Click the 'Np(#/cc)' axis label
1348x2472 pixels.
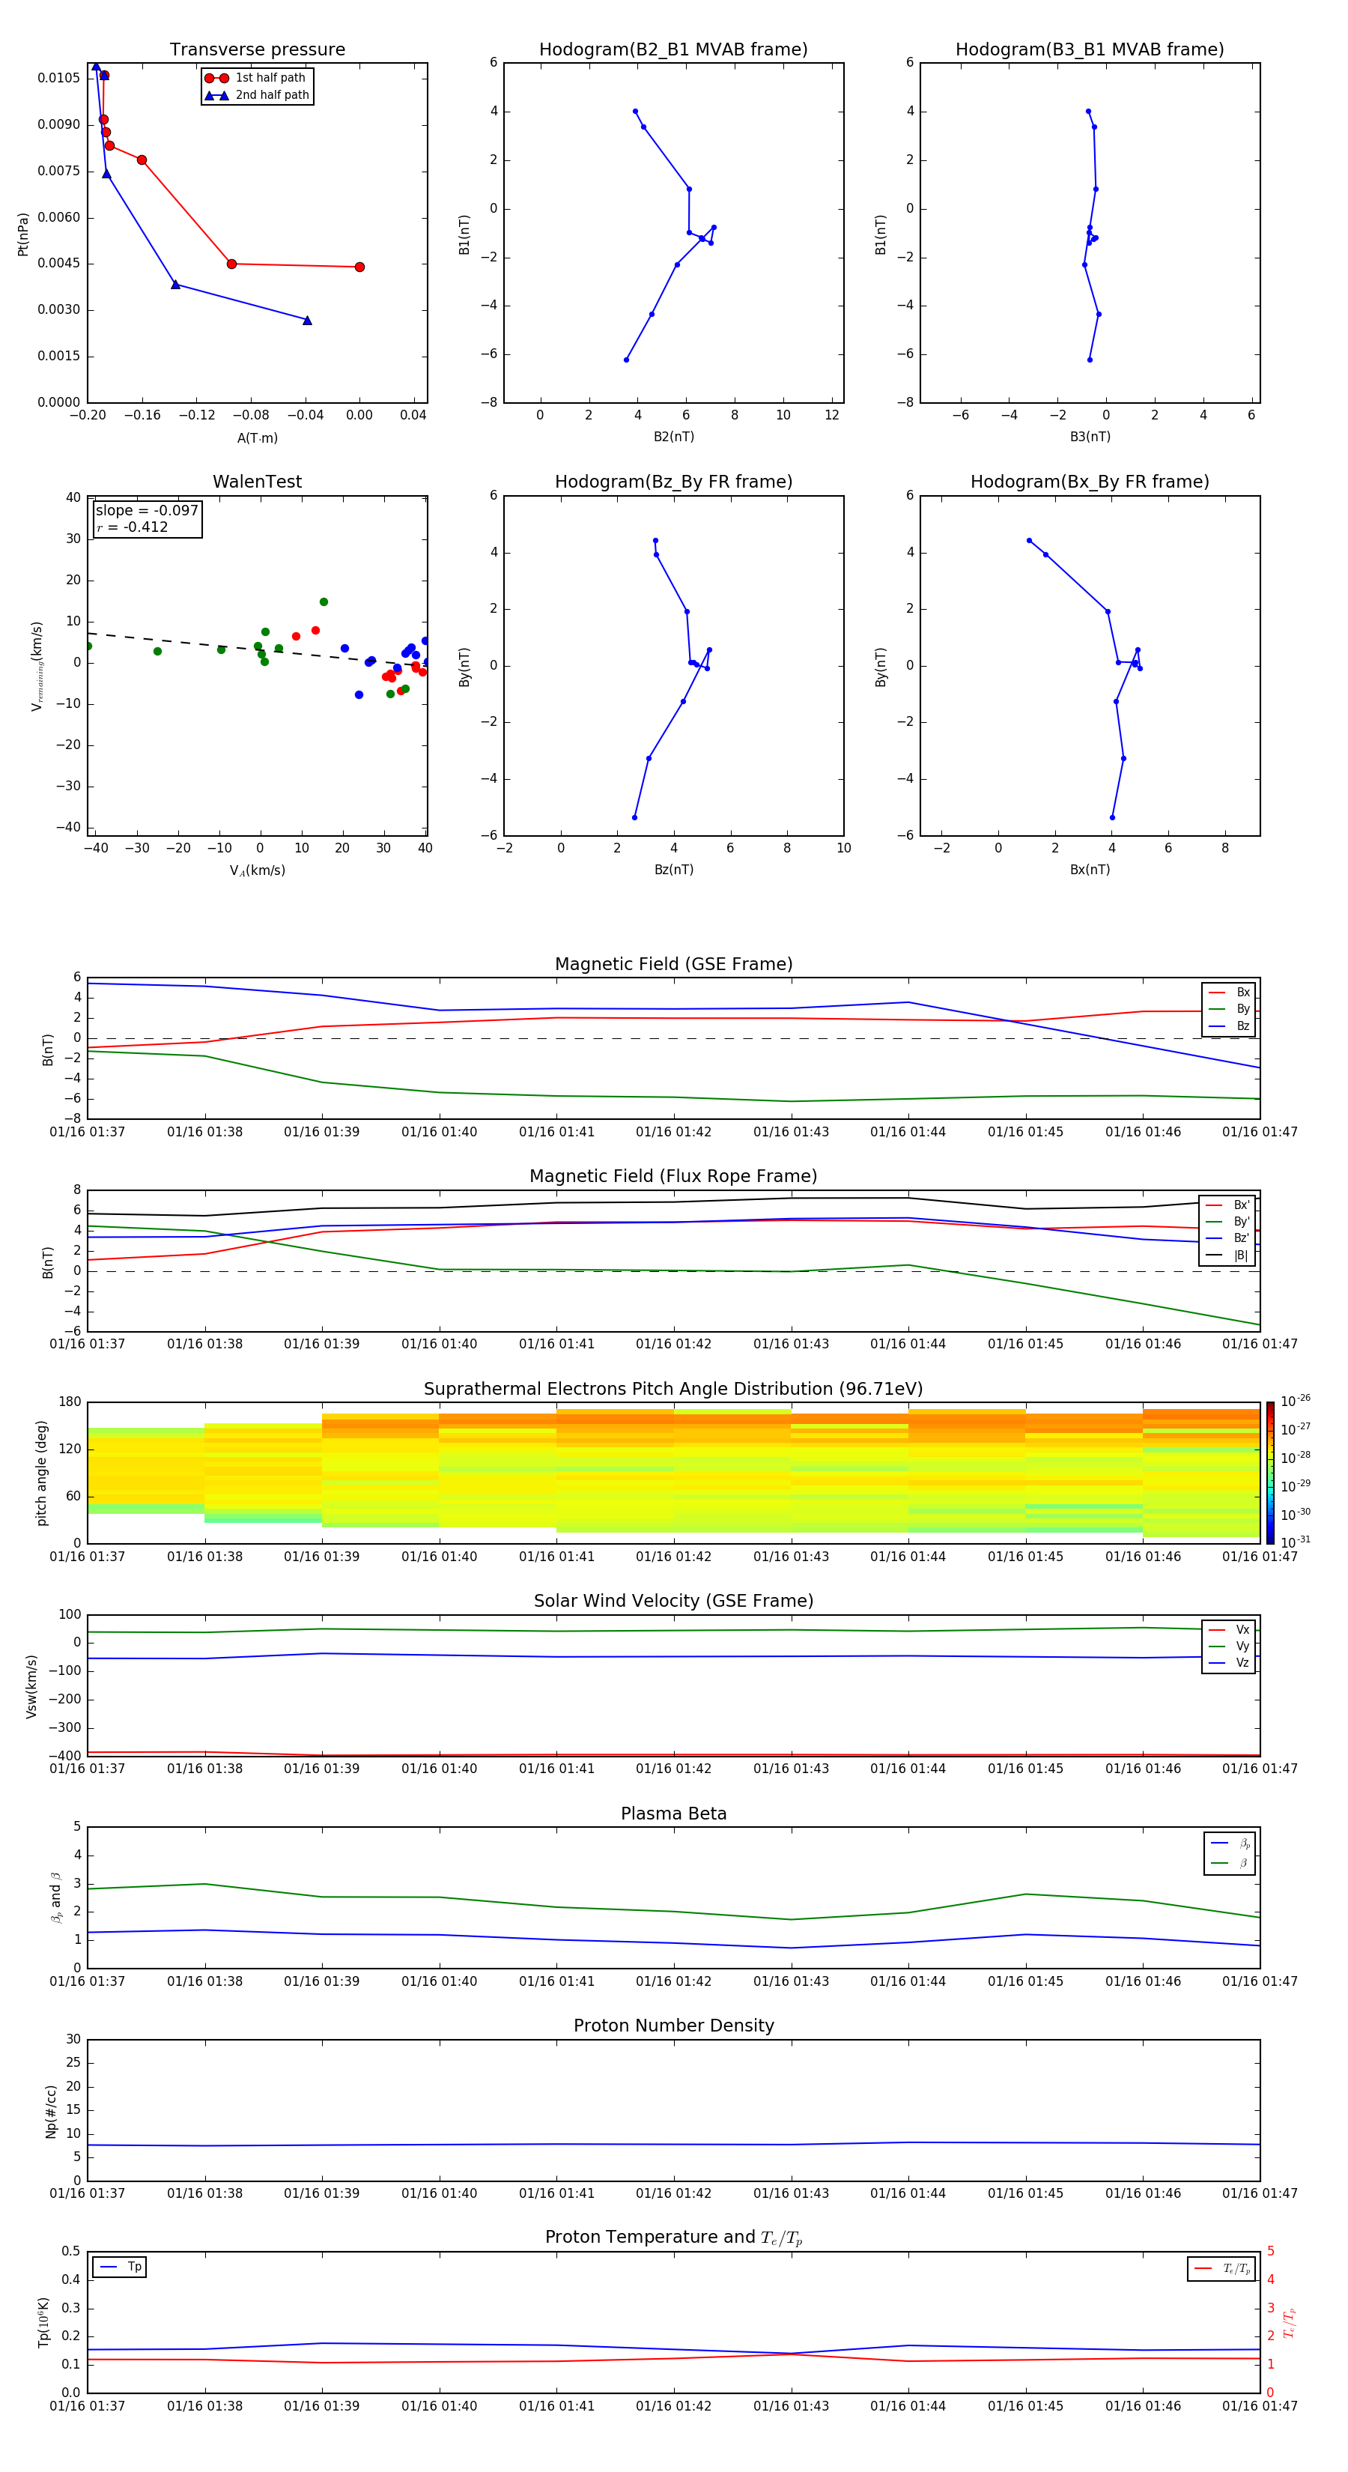tap(51, 2111)
